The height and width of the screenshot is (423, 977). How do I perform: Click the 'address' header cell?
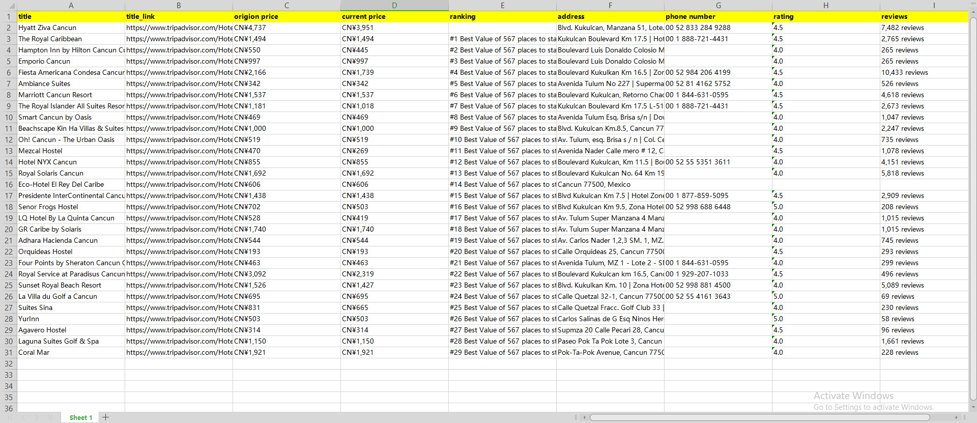pos(611,17)
